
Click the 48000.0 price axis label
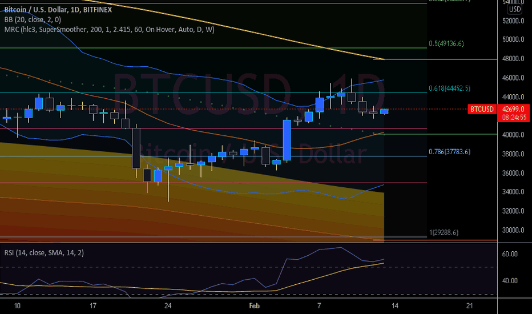coord(513,59)
